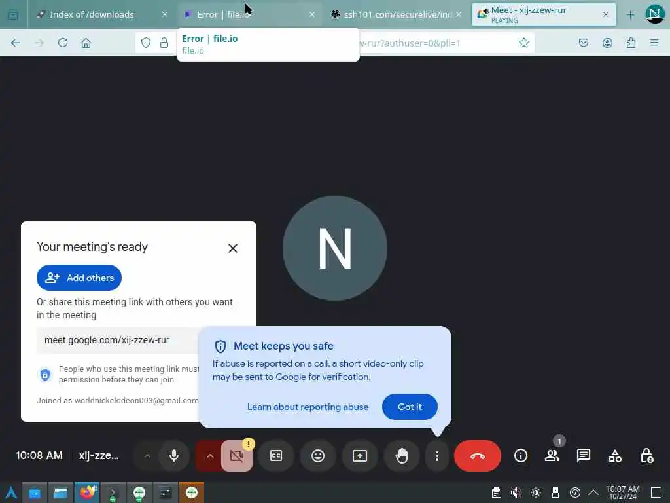Open Learn about reporting abuse link
The image size is (670, 503).
click(x=308, y=407)
